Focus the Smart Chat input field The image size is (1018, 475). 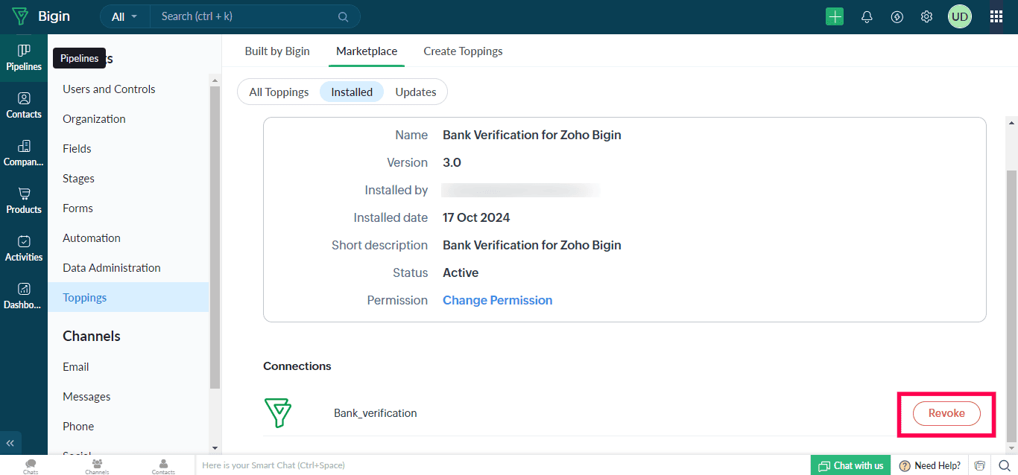(x=502, y=465)
